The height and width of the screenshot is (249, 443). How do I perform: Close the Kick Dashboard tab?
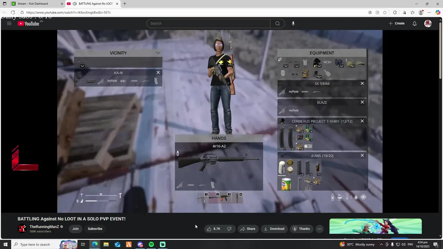click(62, 4)
